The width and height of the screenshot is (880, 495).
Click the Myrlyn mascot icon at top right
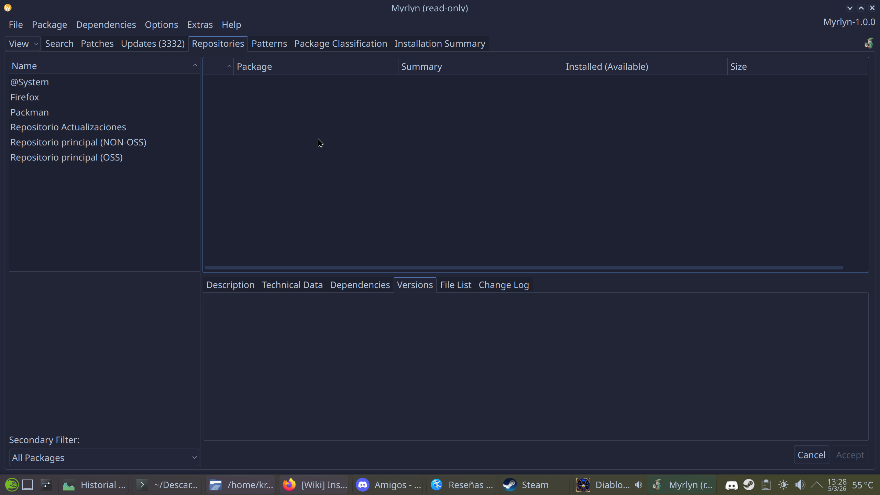pyautogui.click(x=869, y=44)
